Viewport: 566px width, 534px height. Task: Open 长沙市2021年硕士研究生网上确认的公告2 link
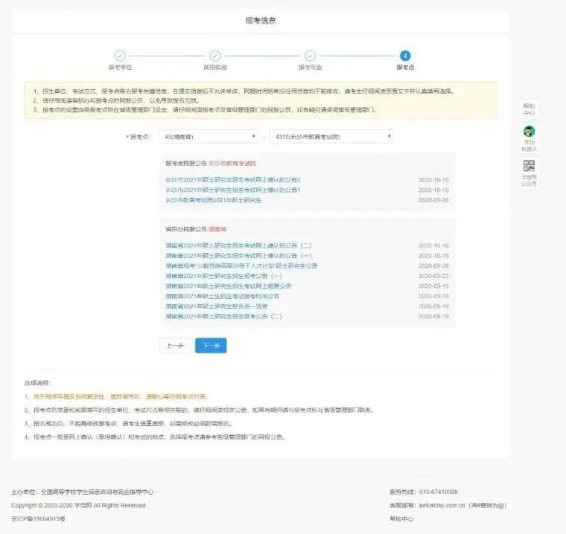coord(233,180)
